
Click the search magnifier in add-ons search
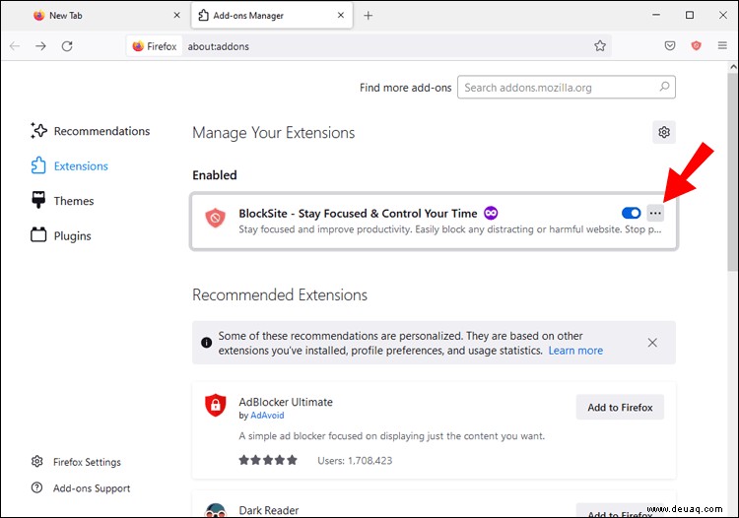[x=664, y=87]
